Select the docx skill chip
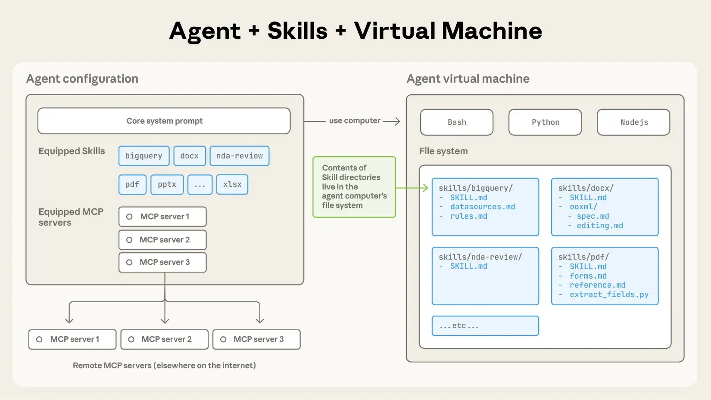 pyautogui.click(x=189, y=156)
